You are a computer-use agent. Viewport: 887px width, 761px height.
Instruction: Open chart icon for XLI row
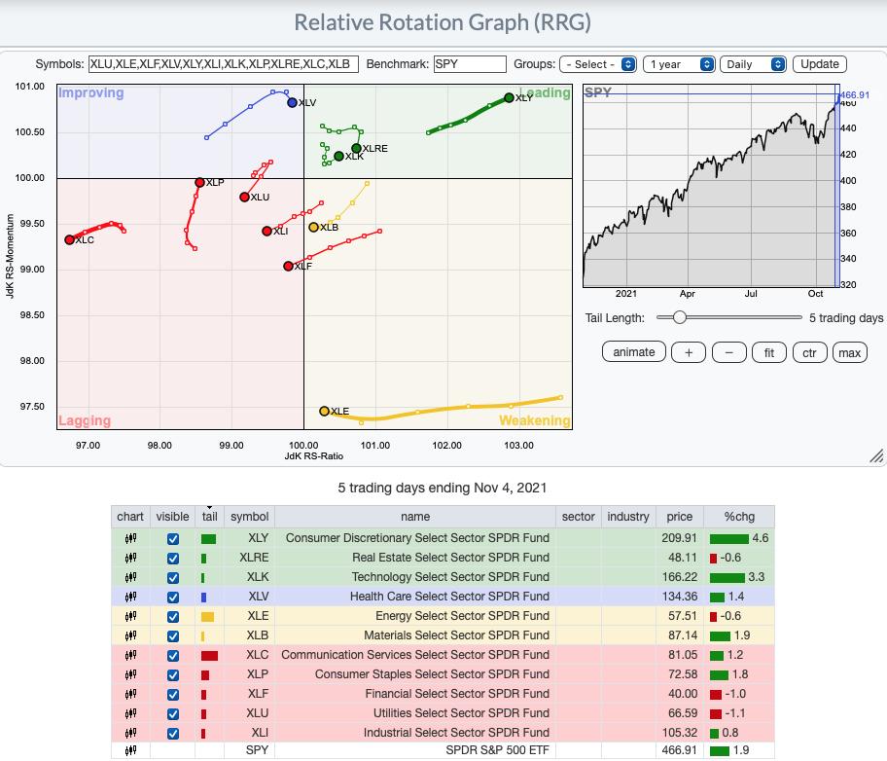point(130,733)
